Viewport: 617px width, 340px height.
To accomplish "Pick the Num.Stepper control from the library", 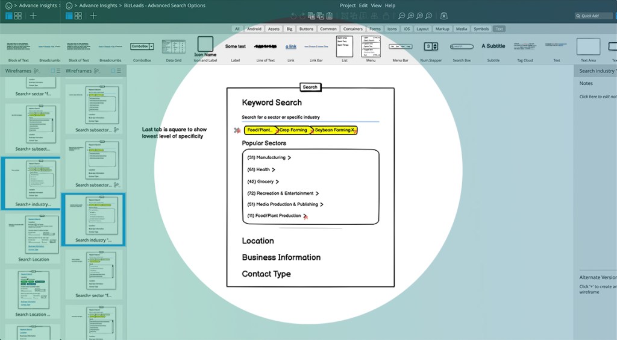I will click(430, 46).
